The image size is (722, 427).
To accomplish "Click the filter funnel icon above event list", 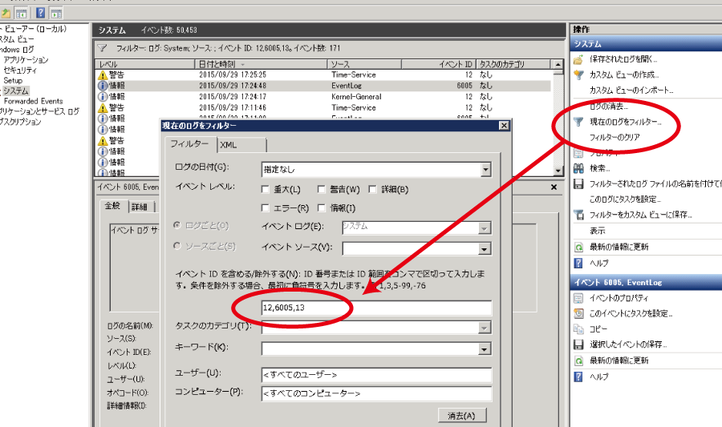I will [x=103, y=48].
